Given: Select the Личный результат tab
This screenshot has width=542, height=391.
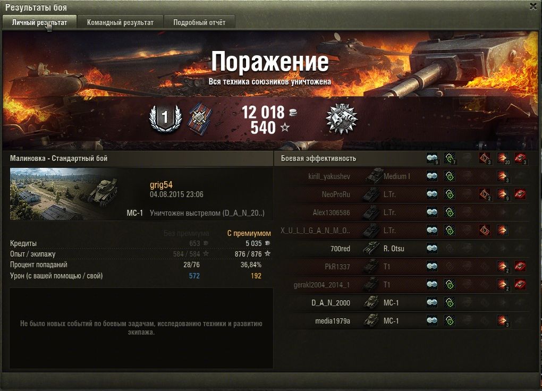Looking at the screenshot, I should (39, 22).
